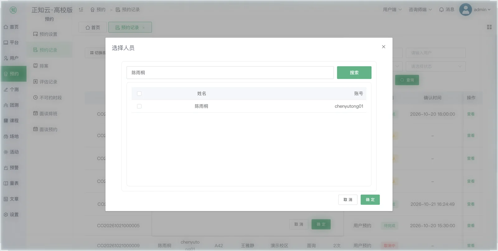Click 确定 in the 选择人员 dialog

(x=370, y=199)
